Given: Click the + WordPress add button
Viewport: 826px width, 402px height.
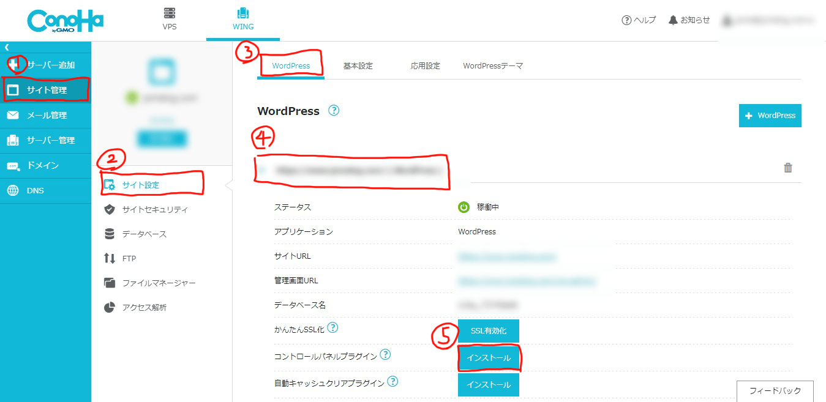Looking at the screenshot, I should click(770, 115).
